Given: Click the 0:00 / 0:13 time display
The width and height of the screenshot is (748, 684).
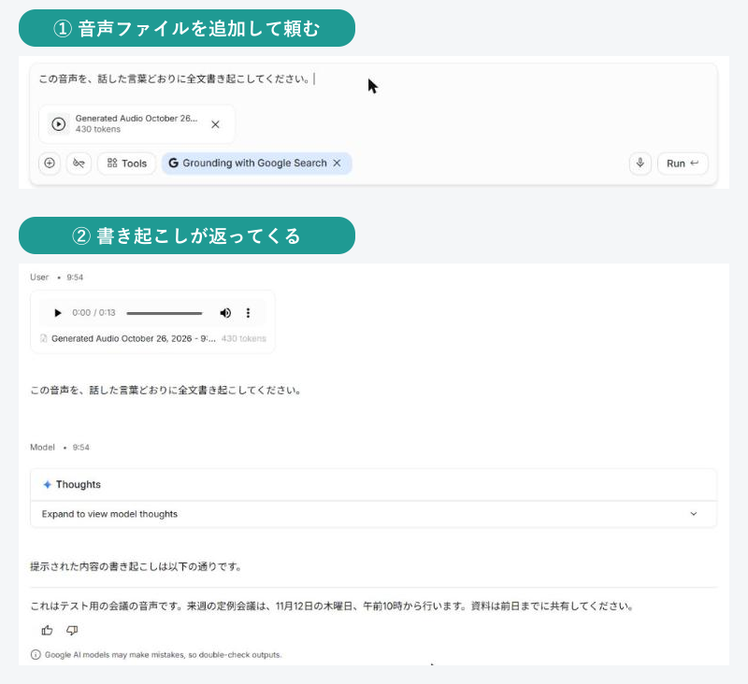Looking at the screenshot, I should click(94, 313).
